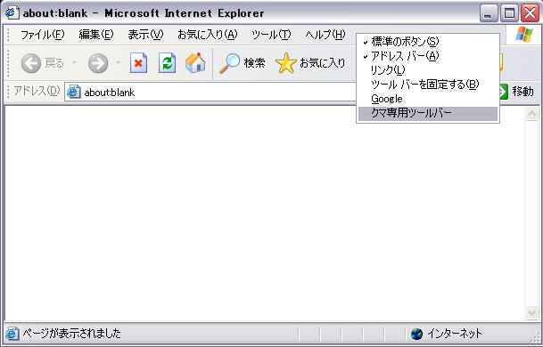This screenshot has height=347, width=543.
Task: Toggle 標準のボタン(S) checked item
Action: [428, 42]
